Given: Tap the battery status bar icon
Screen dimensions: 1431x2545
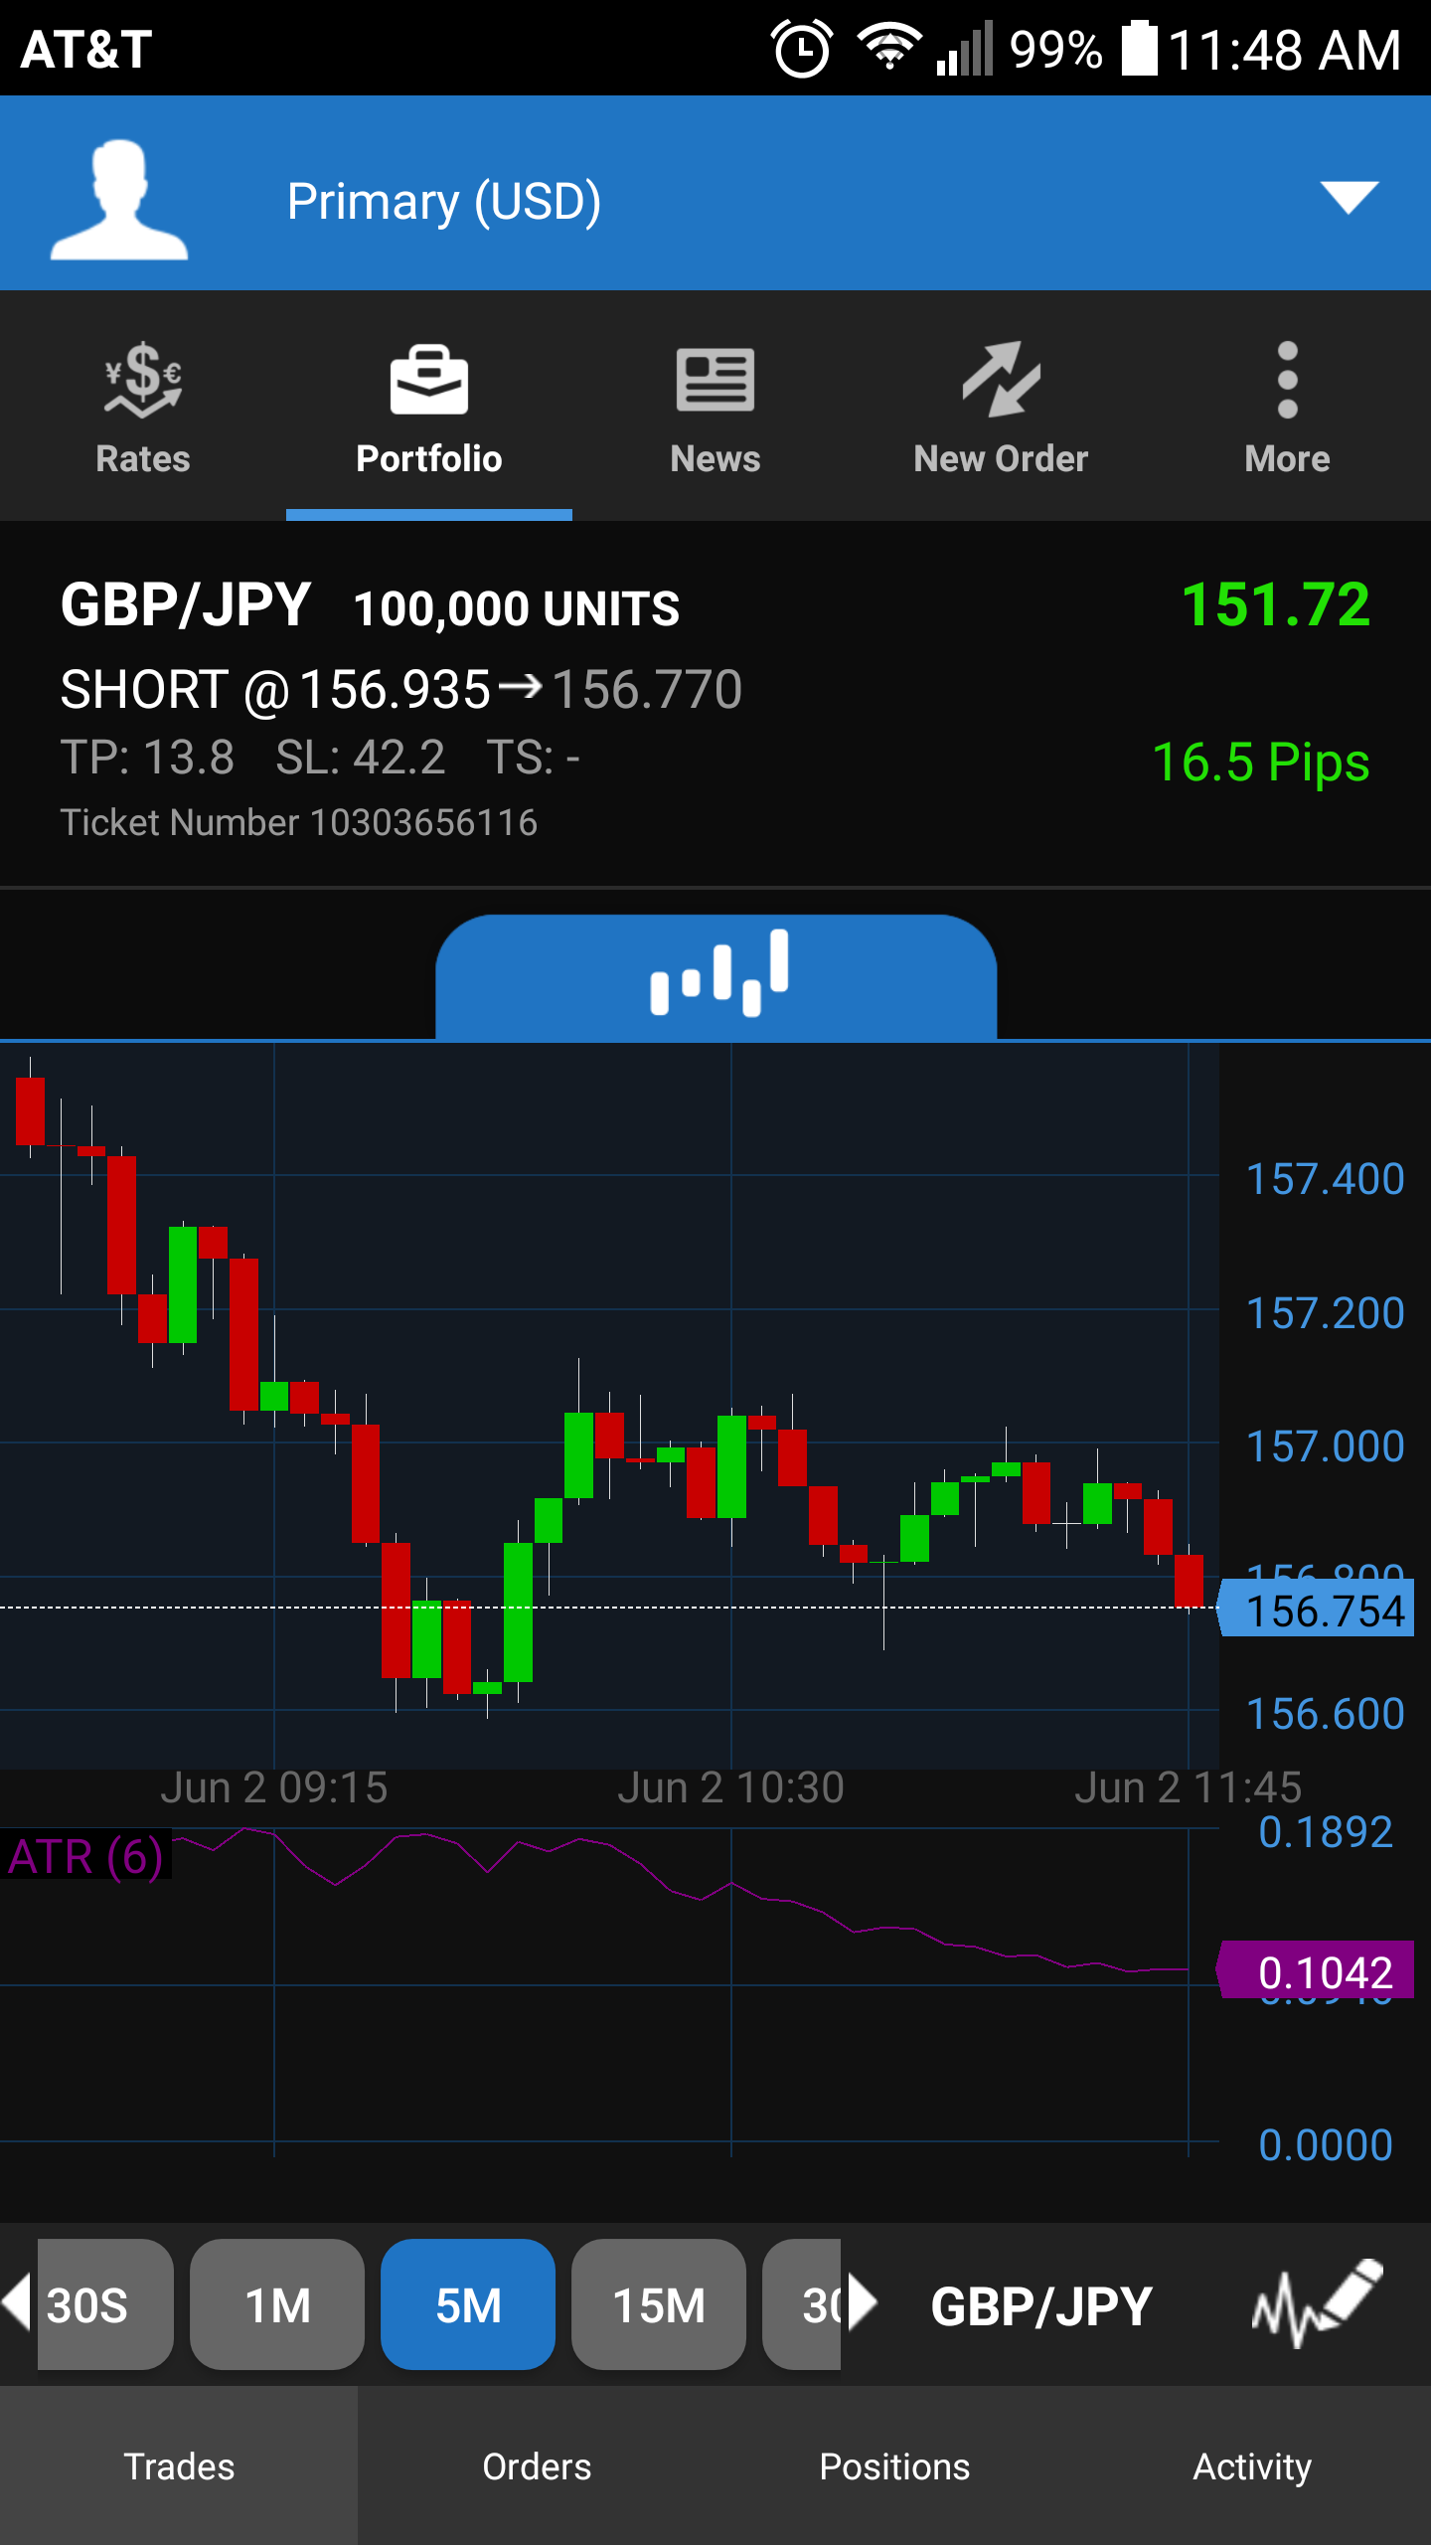Looking at the screenshot, I should point(1140,48).
